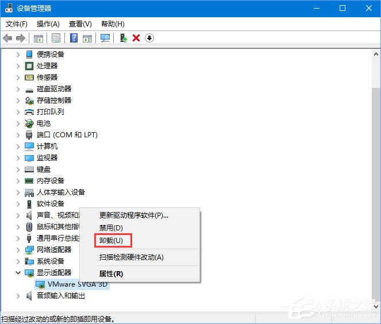Viewport: 381px width, 324px height.
Task: Expand the 软件设备 tree node
Action: pyautogui.click(x=18, y=204)
